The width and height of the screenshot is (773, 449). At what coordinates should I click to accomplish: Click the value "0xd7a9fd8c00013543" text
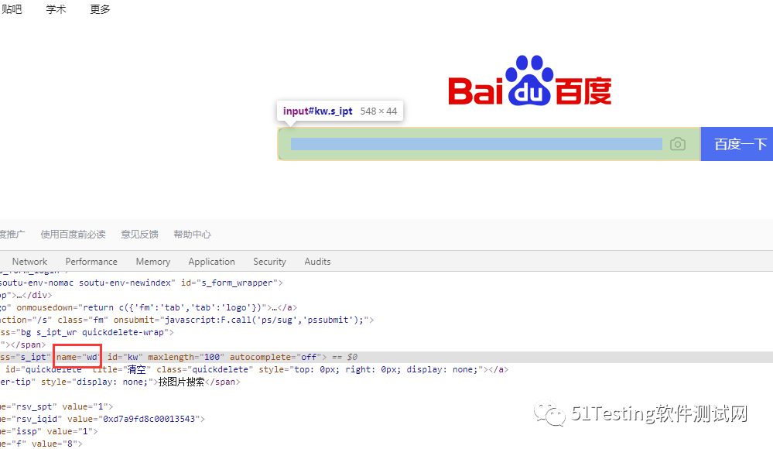[x=149, y=419]
